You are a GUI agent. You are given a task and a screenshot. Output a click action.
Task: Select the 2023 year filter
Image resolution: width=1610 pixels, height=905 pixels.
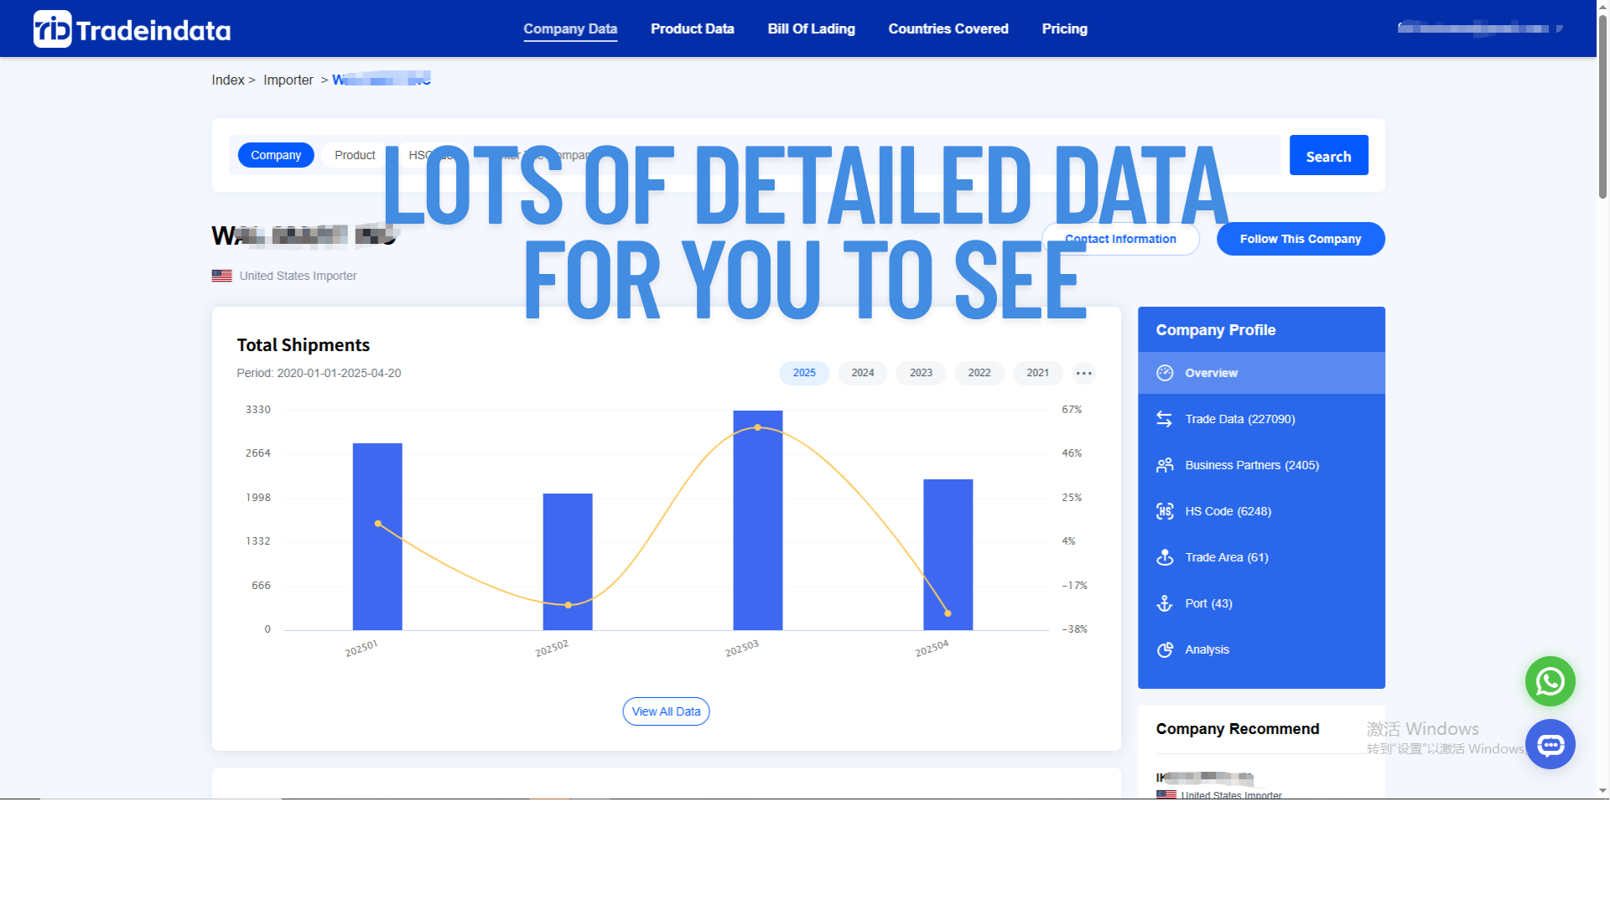(x=921, y=373)
